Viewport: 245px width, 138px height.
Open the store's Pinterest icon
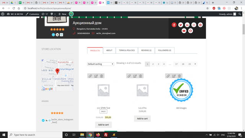tap(200, 25)
